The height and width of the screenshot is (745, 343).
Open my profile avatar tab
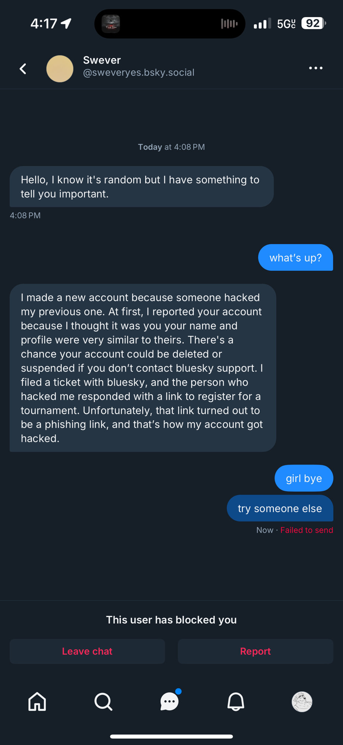[302, 702]
